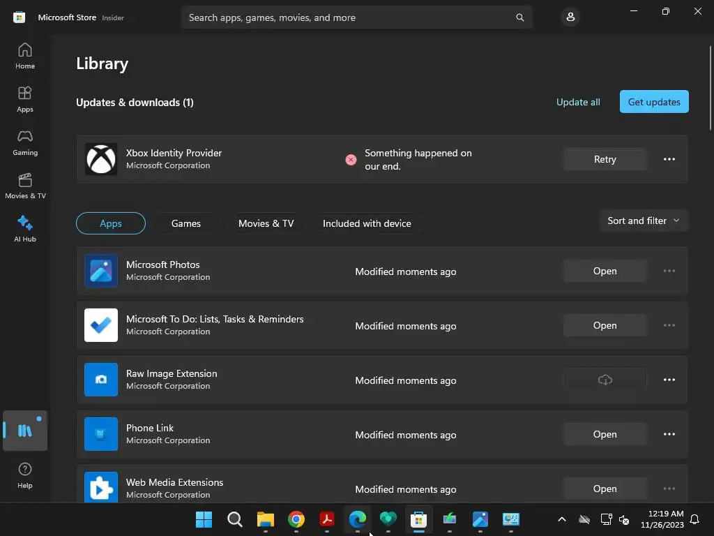Open the Windows Start menu
This screenshot has width=714, height=536.
pos(204,519)
